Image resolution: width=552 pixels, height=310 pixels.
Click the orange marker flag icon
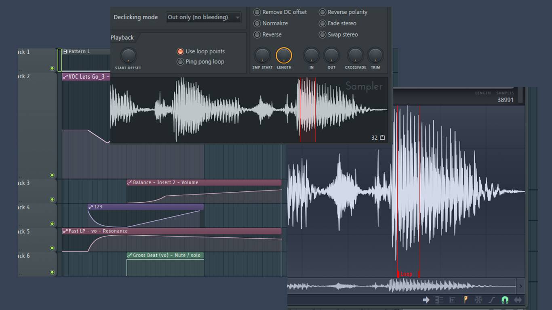466,300
